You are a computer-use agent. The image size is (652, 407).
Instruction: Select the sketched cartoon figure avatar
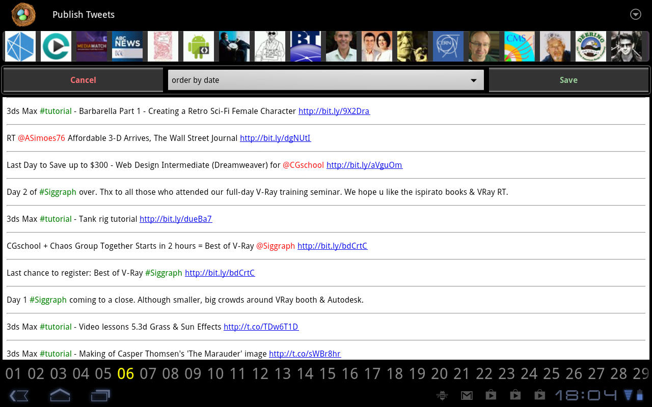point(270,46)
